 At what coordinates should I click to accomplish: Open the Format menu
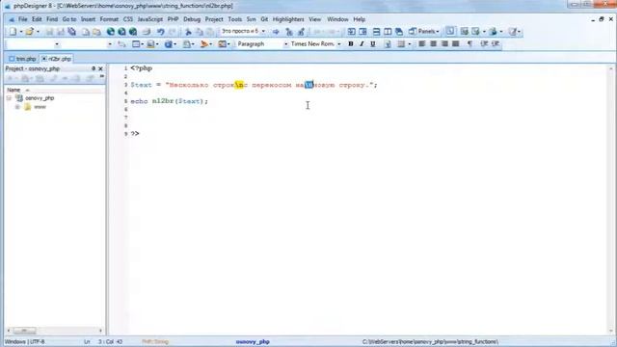click(109, 19)
